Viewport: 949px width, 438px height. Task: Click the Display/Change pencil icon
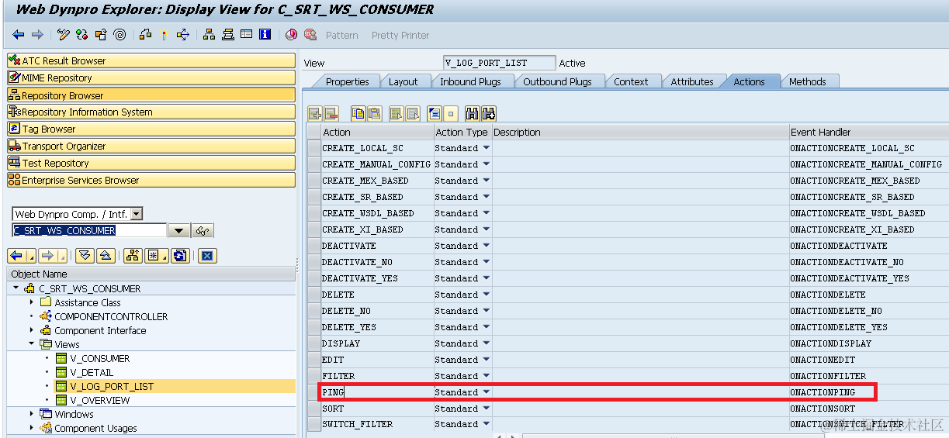pos(64,35)
